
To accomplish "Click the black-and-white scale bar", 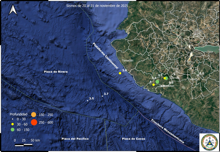I will click(24, 145).
